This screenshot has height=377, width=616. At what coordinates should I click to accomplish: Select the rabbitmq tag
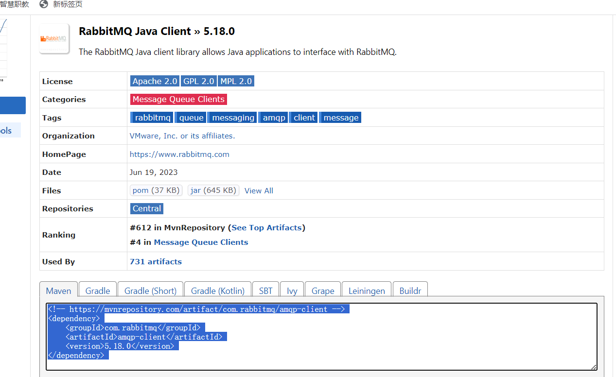click(x=152, y=118)
